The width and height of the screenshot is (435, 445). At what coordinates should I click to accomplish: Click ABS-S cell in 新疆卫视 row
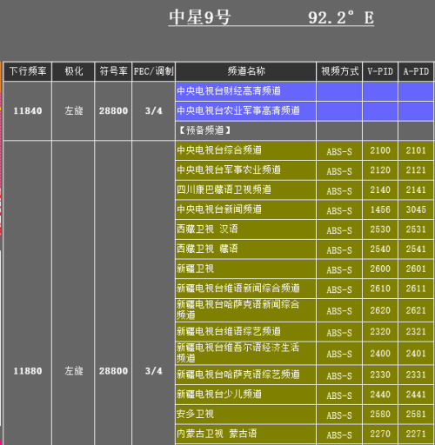pyautogui.click(x=339, y=270)
